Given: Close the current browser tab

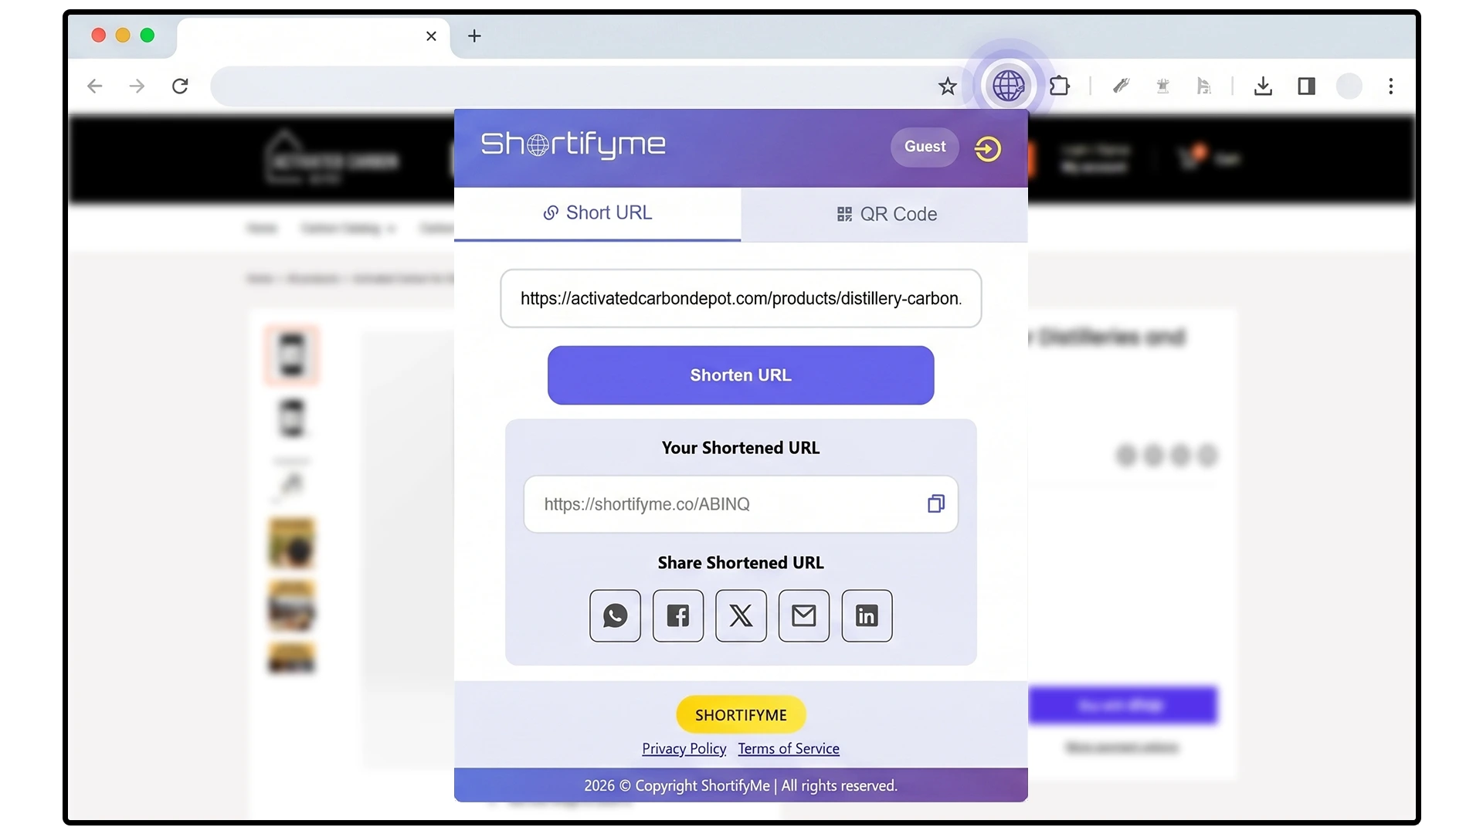Looking at the screenshot, I should pos(431,36).
